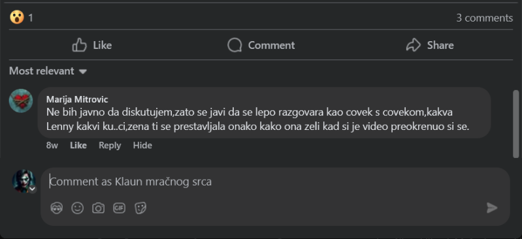Send comment with paper plane icon

492,208
